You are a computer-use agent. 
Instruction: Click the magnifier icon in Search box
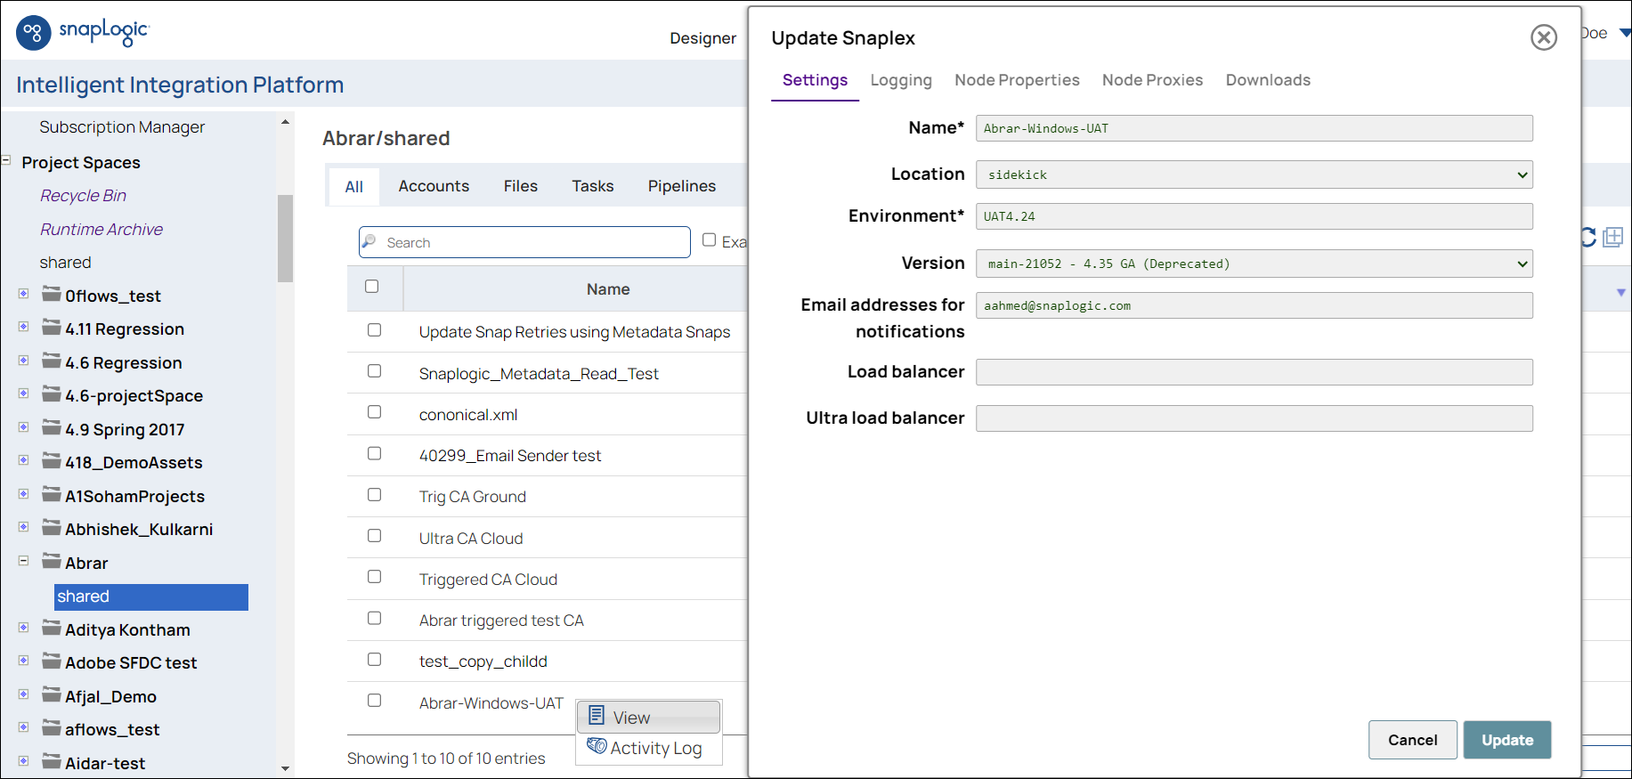369,242
